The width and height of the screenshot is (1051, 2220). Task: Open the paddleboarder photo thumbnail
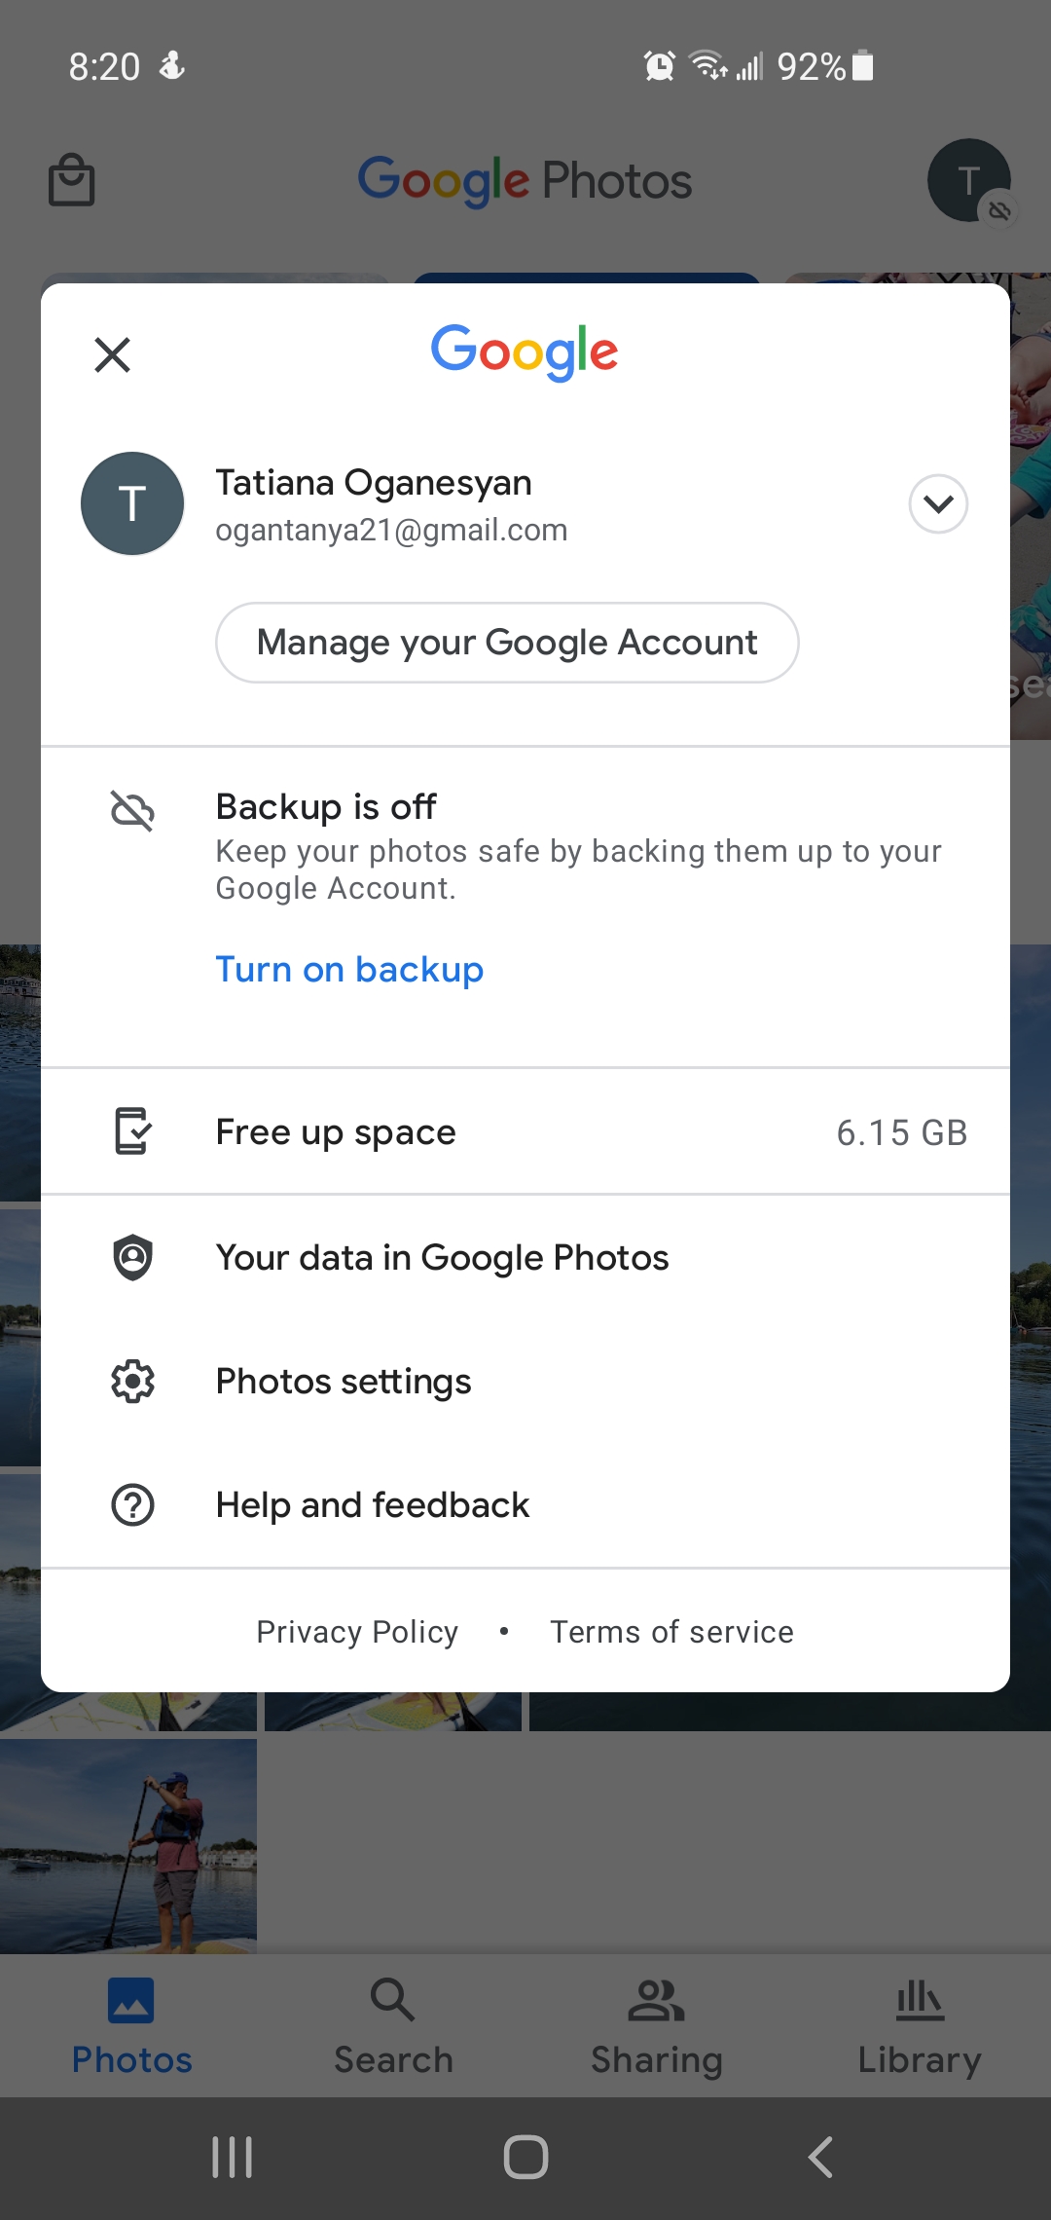pyautogui.click(x=127, y=1846)
